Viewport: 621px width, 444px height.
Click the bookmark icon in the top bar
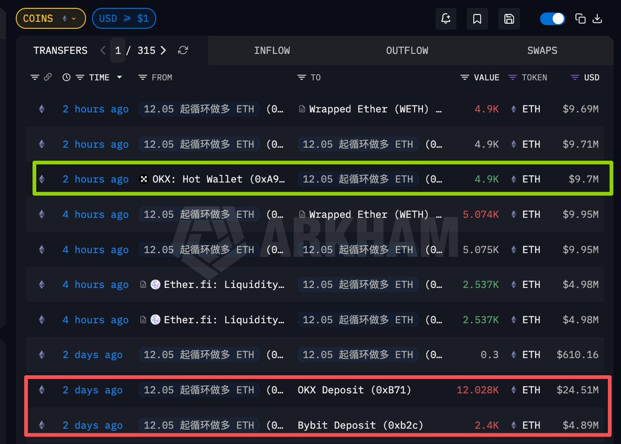[x=477, y=19]
